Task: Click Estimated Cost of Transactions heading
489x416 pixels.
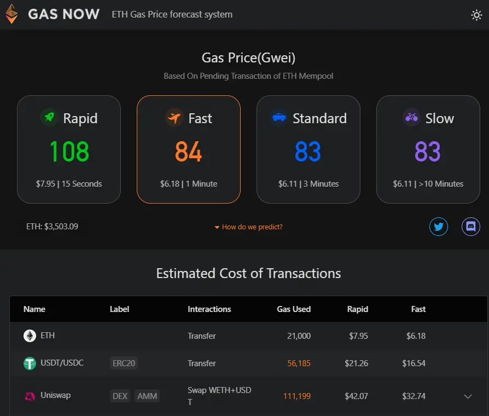Action: point(248,273)
